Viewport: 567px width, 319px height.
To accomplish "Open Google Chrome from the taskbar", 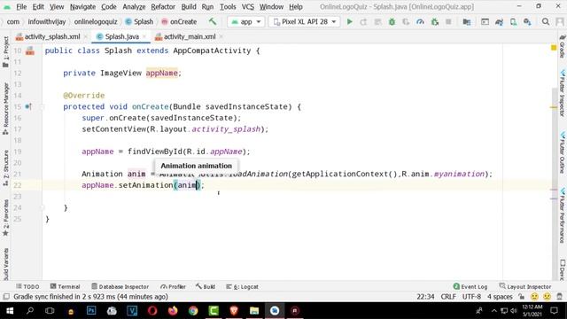I will coord(193,311).
